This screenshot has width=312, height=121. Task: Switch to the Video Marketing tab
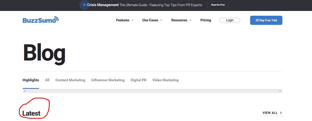(165, 80)
